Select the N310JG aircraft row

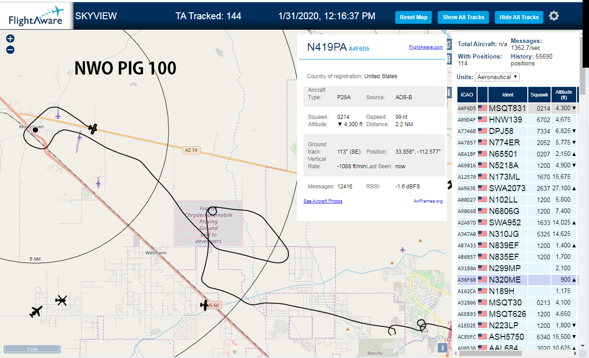click(518, 234)
